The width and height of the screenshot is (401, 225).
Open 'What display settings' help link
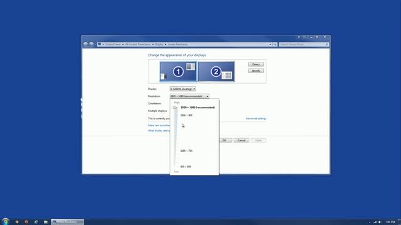point(159,131)
